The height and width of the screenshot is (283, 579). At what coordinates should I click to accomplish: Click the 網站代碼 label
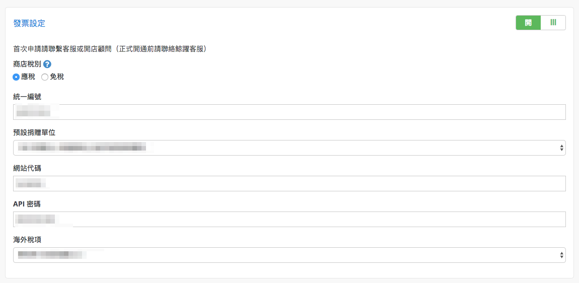click(x=27, y=169)
